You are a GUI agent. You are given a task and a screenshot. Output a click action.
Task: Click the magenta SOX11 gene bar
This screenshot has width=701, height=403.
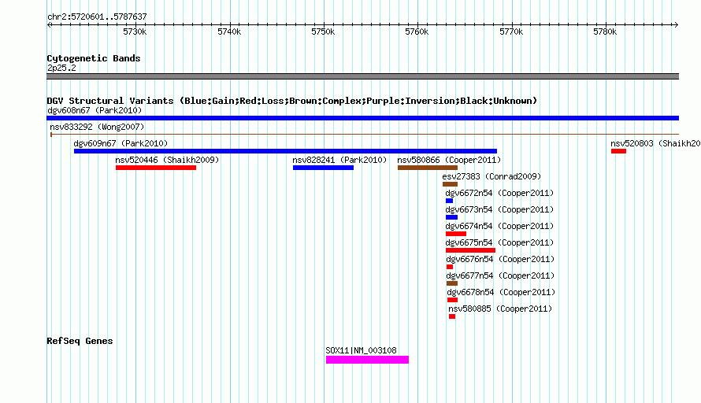coord(367,360)
